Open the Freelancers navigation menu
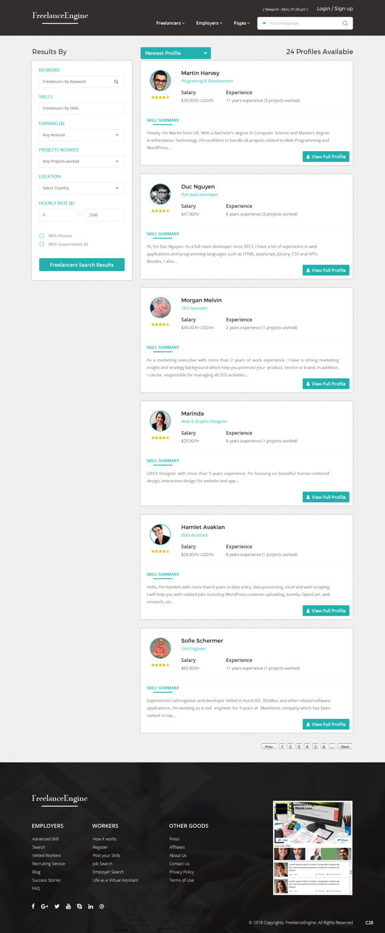385x933 pixels. point(170,24)
